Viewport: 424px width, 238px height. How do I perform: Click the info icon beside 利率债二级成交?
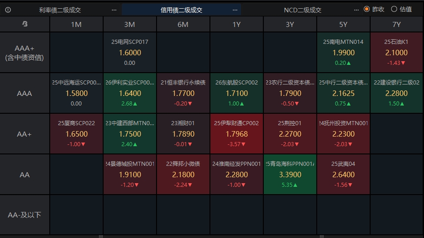coord(8,10)
